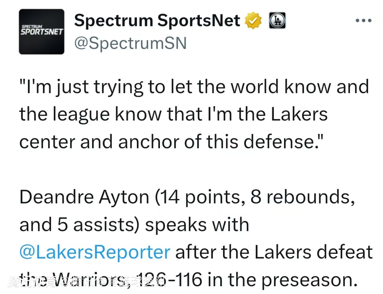Click the Chinese watermark text overlay
The width and height of the screenshot is (383, 294).
[87, 282]
